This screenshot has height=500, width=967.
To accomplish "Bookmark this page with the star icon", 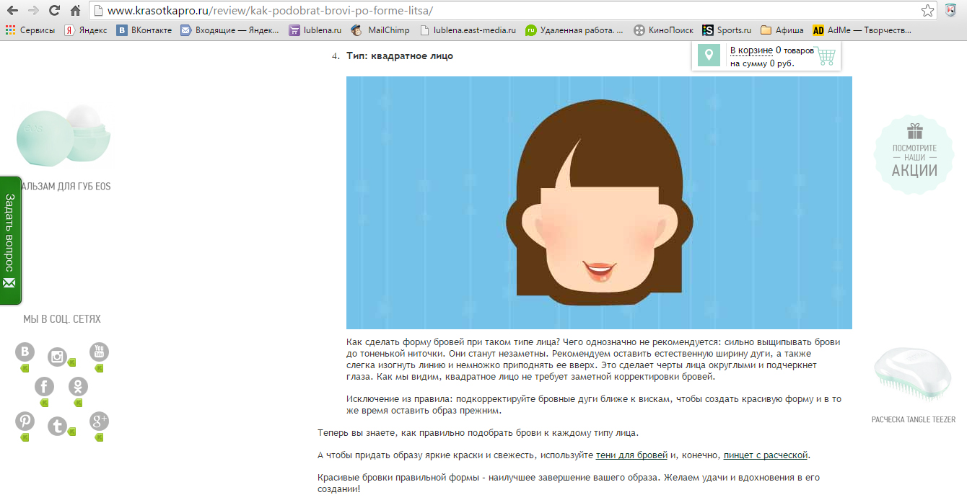I will [x=928, y=11].
